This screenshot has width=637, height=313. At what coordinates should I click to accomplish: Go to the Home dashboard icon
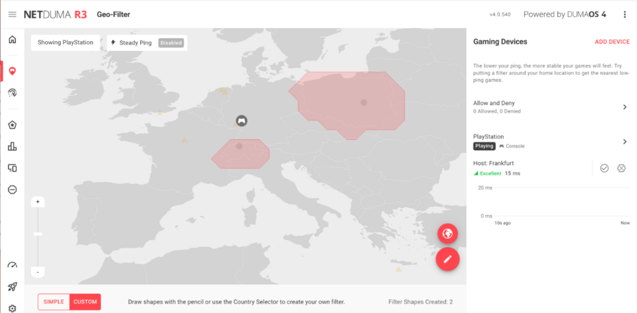12,39
